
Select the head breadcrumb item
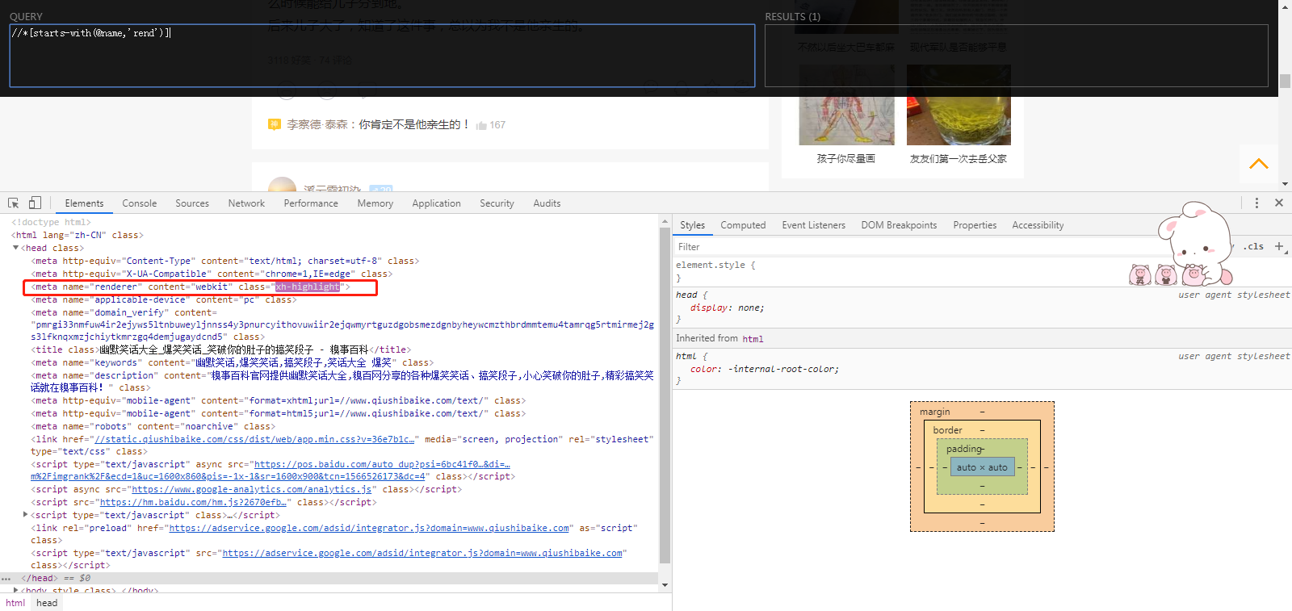pyautogui.click(x=47, y=603)
